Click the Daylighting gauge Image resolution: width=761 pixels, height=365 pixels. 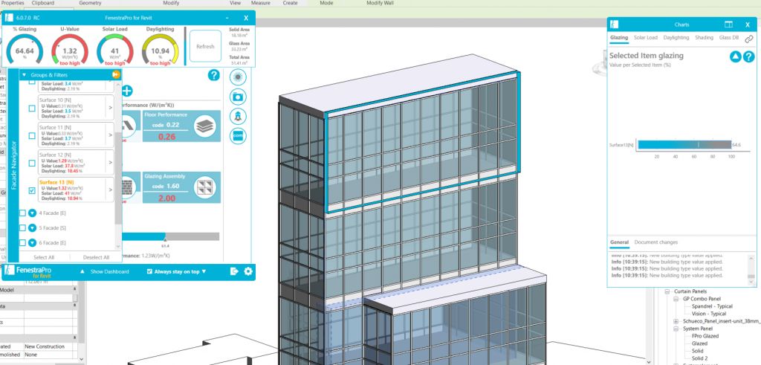coord(161,51)
